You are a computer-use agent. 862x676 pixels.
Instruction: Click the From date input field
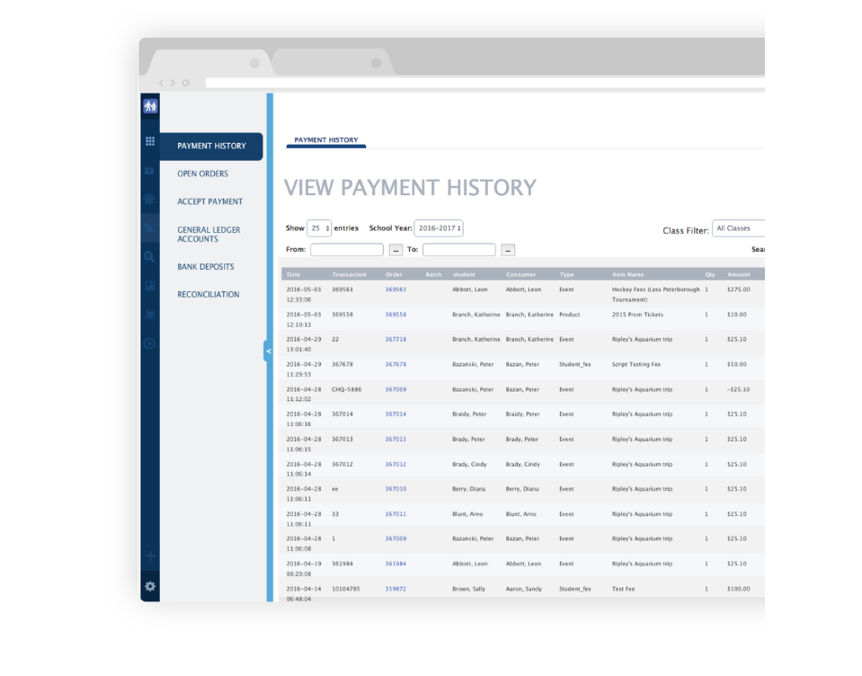tap(347, 250)
